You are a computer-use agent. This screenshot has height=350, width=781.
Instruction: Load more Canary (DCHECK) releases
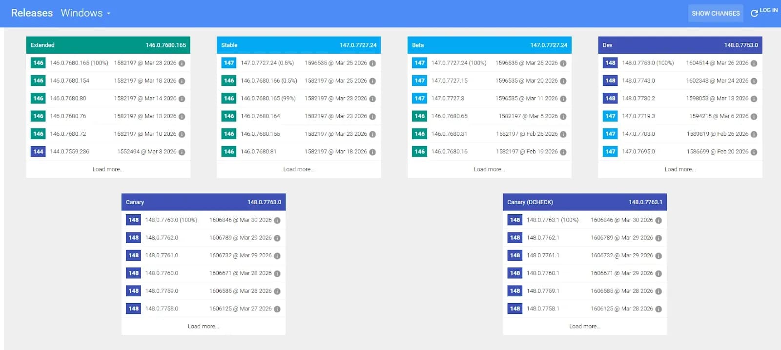pyautogui.click(x=584, y=326)
